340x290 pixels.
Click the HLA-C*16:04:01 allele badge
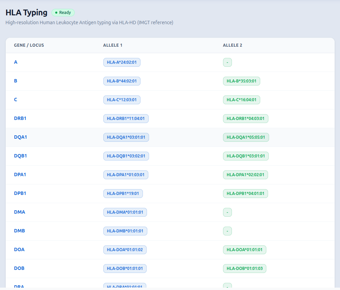[x=241, y=100]
